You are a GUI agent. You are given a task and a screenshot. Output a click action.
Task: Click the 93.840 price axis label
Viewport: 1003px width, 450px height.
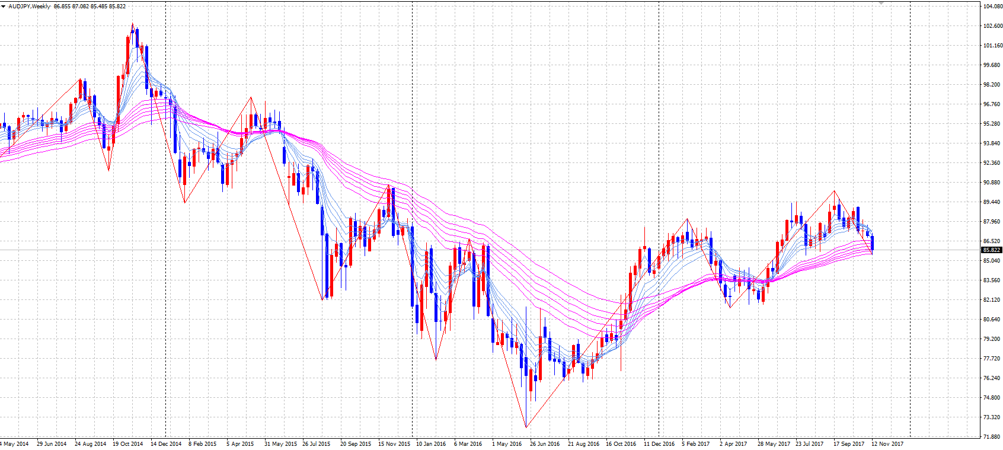pyautogui.click(x=992, y=143)
